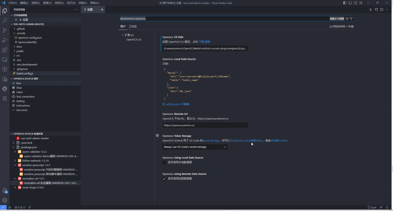The height and width of the screenshot is (211, 393).
Task: Open the Manage gear in activity bar
Action: tap(5, 200)
